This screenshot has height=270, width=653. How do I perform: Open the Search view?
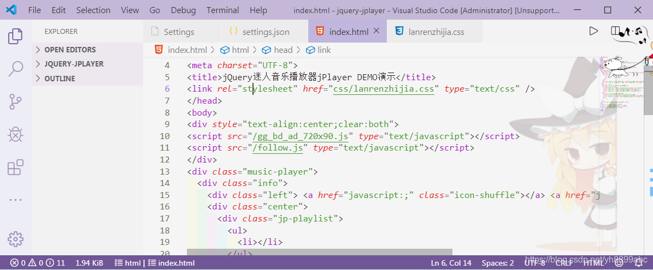click(x=15, y=69)
